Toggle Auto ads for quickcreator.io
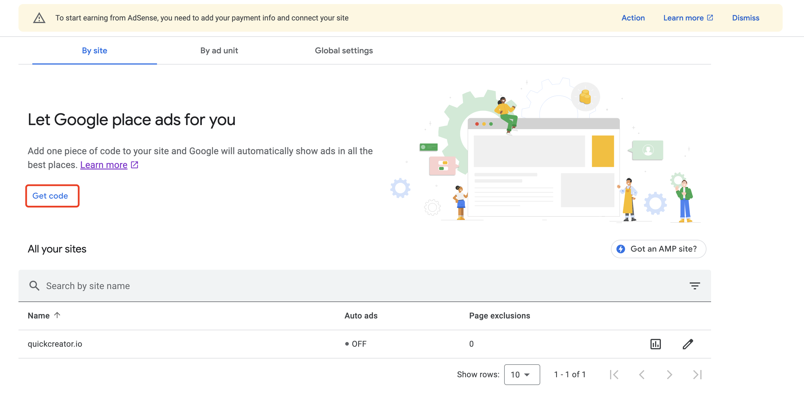The height and width of the screenshot is (415, 804). 357,344
